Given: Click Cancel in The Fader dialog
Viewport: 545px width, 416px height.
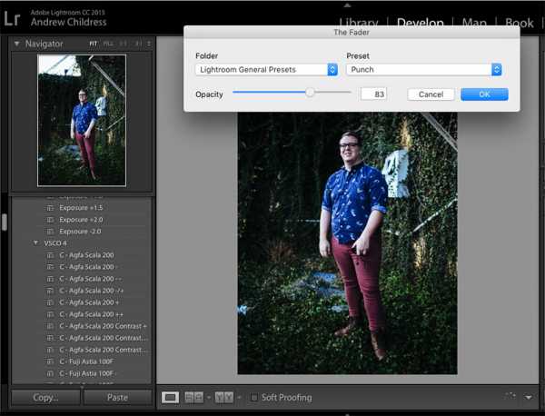Looking at the screenshot, I should 431,94.
